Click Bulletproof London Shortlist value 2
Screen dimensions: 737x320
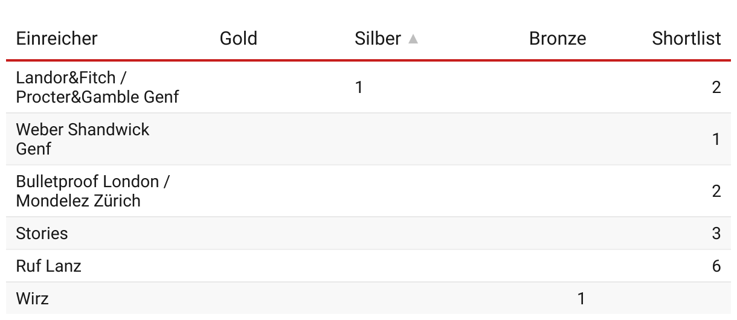(x=716, y=191)
